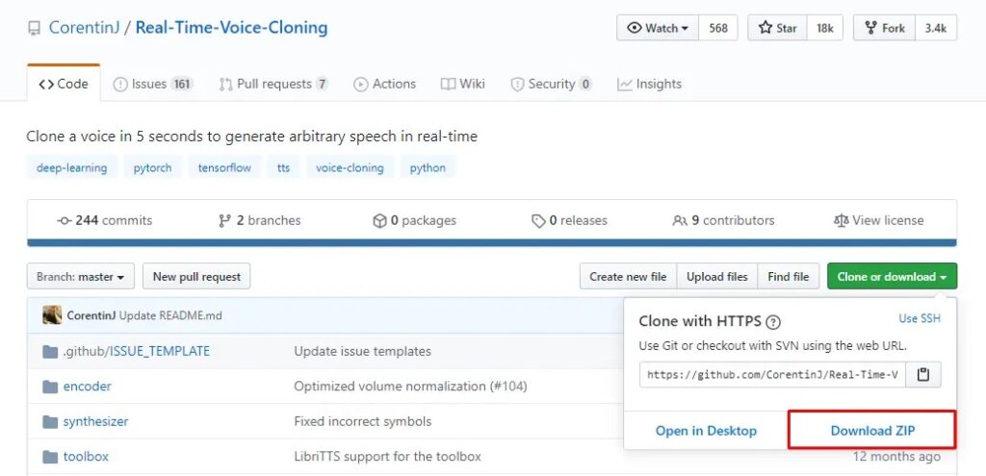Viewport: 986px width, 476px height.
Task: Open the Actions tab
Action: point(385,85)
